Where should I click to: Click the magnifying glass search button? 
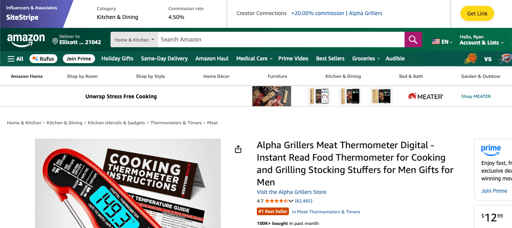[413, 39]
